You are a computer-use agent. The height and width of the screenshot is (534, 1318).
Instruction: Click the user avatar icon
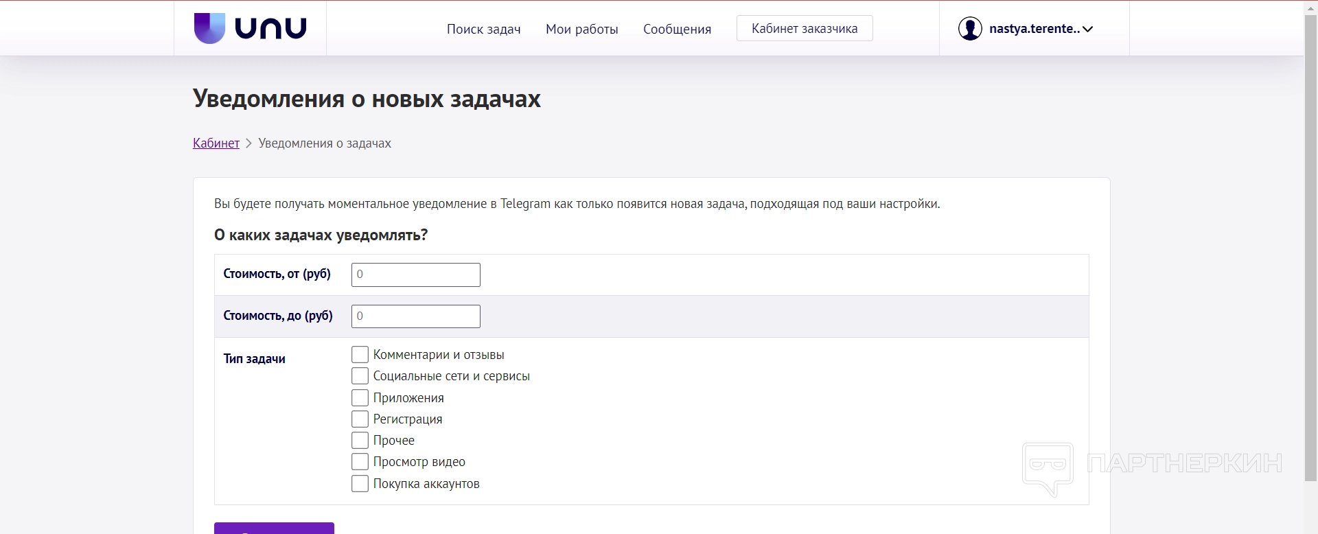pos(970,29)
